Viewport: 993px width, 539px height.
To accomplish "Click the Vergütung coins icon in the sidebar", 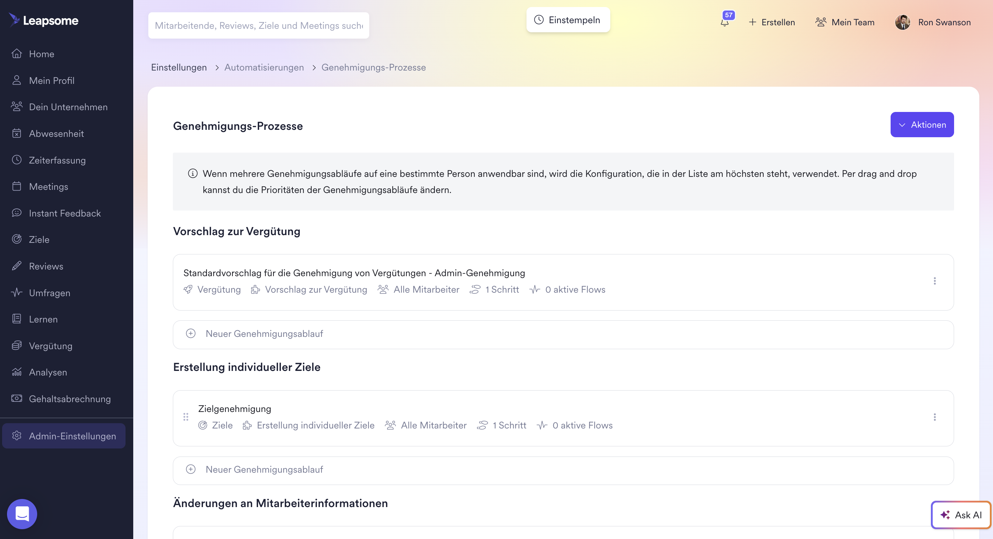I will click(x=16, y=345).
